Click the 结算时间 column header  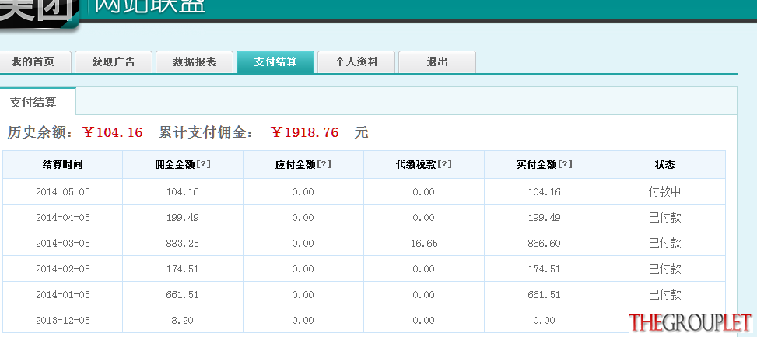coord(63,164)
